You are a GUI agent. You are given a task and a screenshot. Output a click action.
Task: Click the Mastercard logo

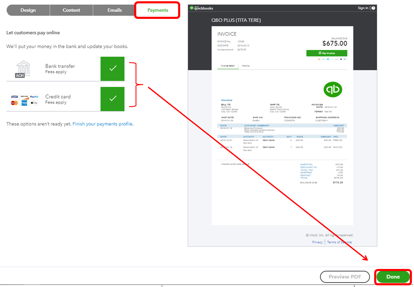(14, 103)
